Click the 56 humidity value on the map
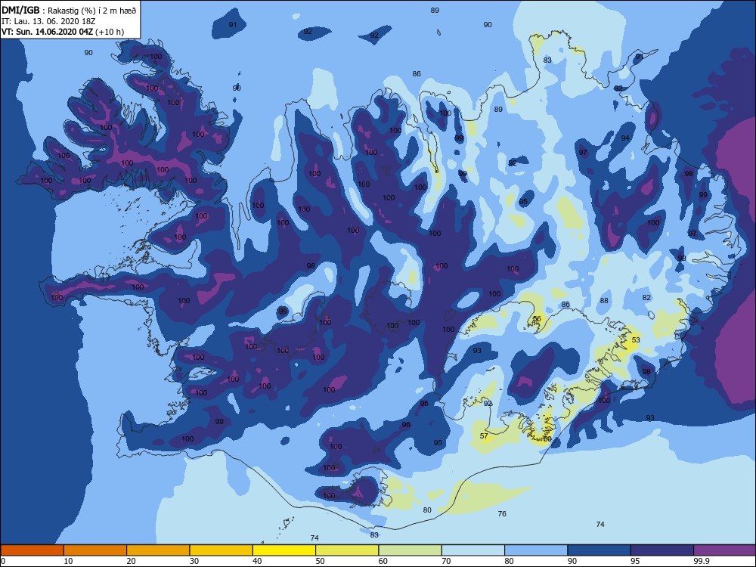Screen dimensions: 756x567 click(x=537, y=319)
